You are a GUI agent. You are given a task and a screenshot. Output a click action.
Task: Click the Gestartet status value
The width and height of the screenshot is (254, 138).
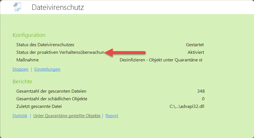pyautogui.click(x=195, y=44)
